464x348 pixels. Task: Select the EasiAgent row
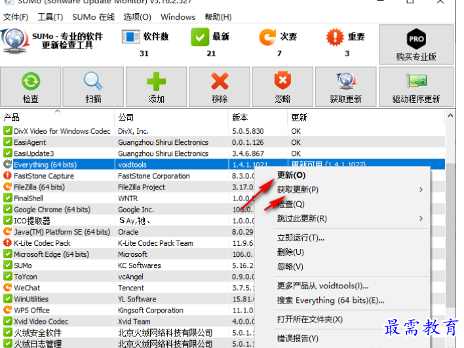coord(223,142)
